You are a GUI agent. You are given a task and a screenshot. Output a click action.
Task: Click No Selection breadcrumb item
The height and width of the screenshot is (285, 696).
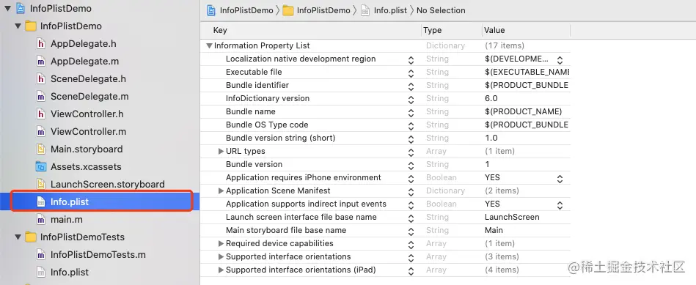pos(441,10)
